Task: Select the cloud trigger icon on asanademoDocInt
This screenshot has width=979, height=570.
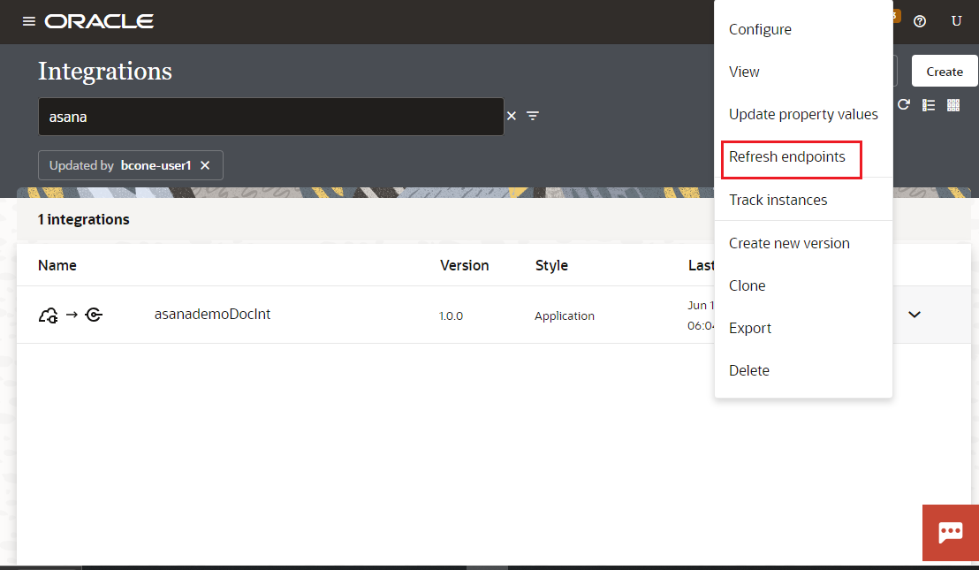Action: click(49, 315)
